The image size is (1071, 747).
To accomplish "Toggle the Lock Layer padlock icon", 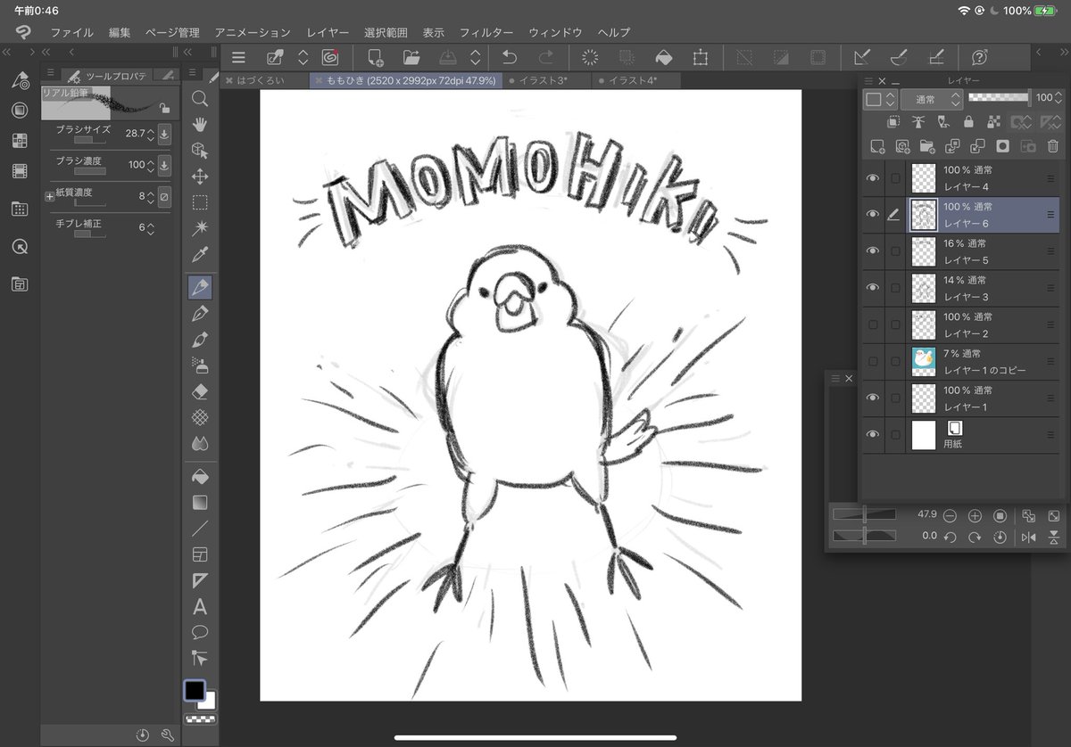I will (x=969, y=122).
